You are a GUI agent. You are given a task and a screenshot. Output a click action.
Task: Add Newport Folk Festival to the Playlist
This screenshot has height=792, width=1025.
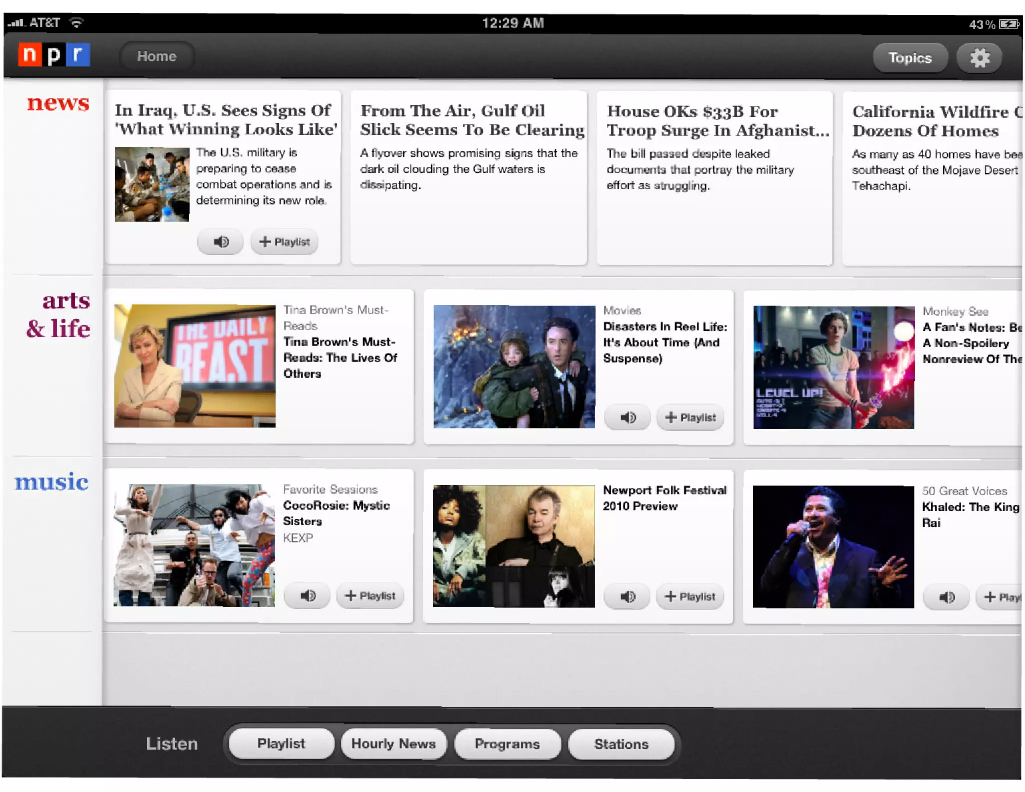pos(690,596)
